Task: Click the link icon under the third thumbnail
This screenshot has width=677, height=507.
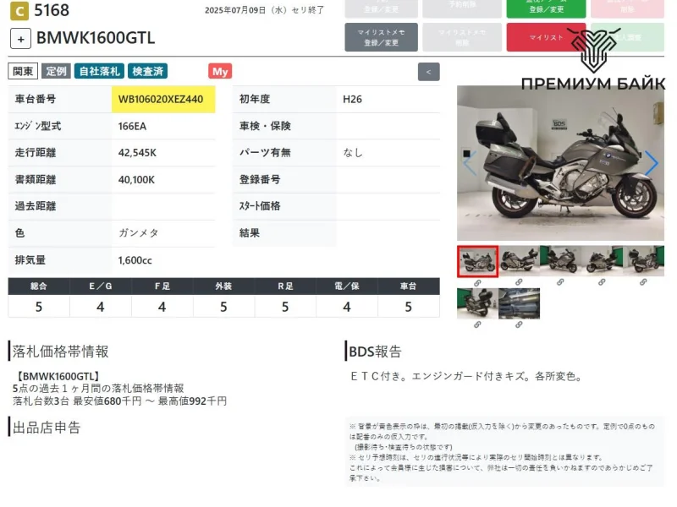Action: coord(560,282)
